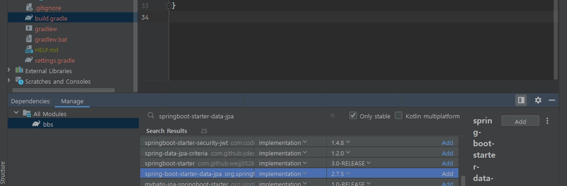Toggle the details pane layout icon
The height and width of the screenshot is (186, 567).
click(521, 100)
